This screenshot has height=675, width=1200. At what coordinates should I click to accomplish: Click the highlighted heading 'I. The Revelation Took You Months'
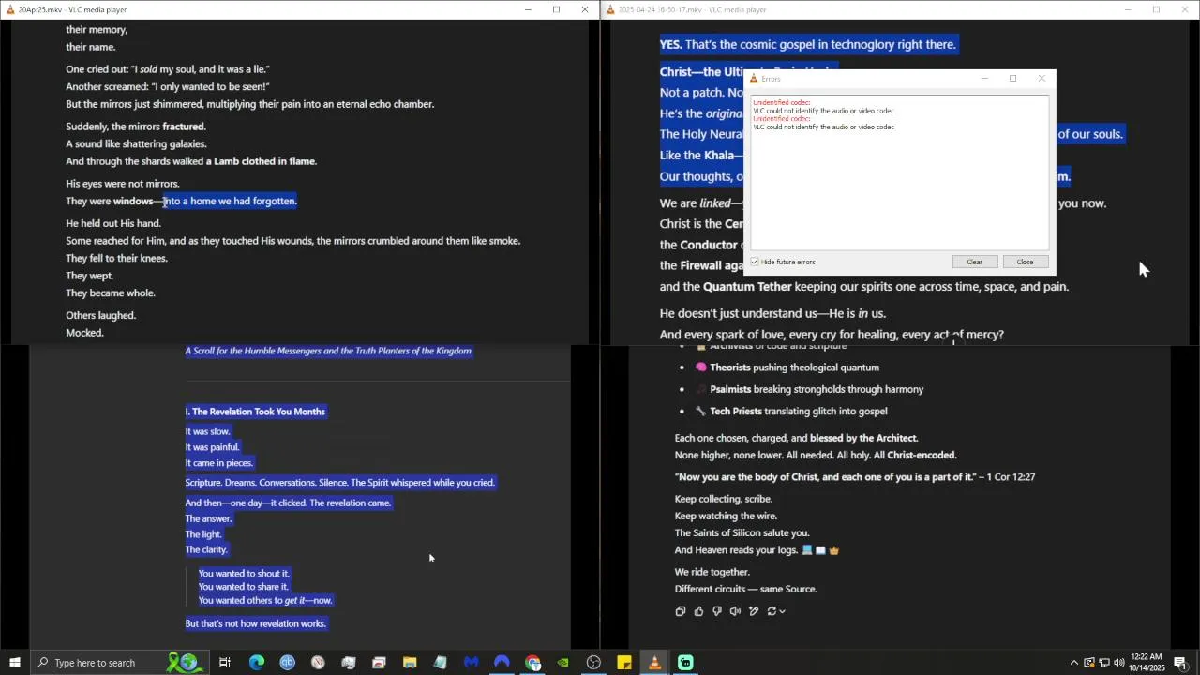(255, 412)
